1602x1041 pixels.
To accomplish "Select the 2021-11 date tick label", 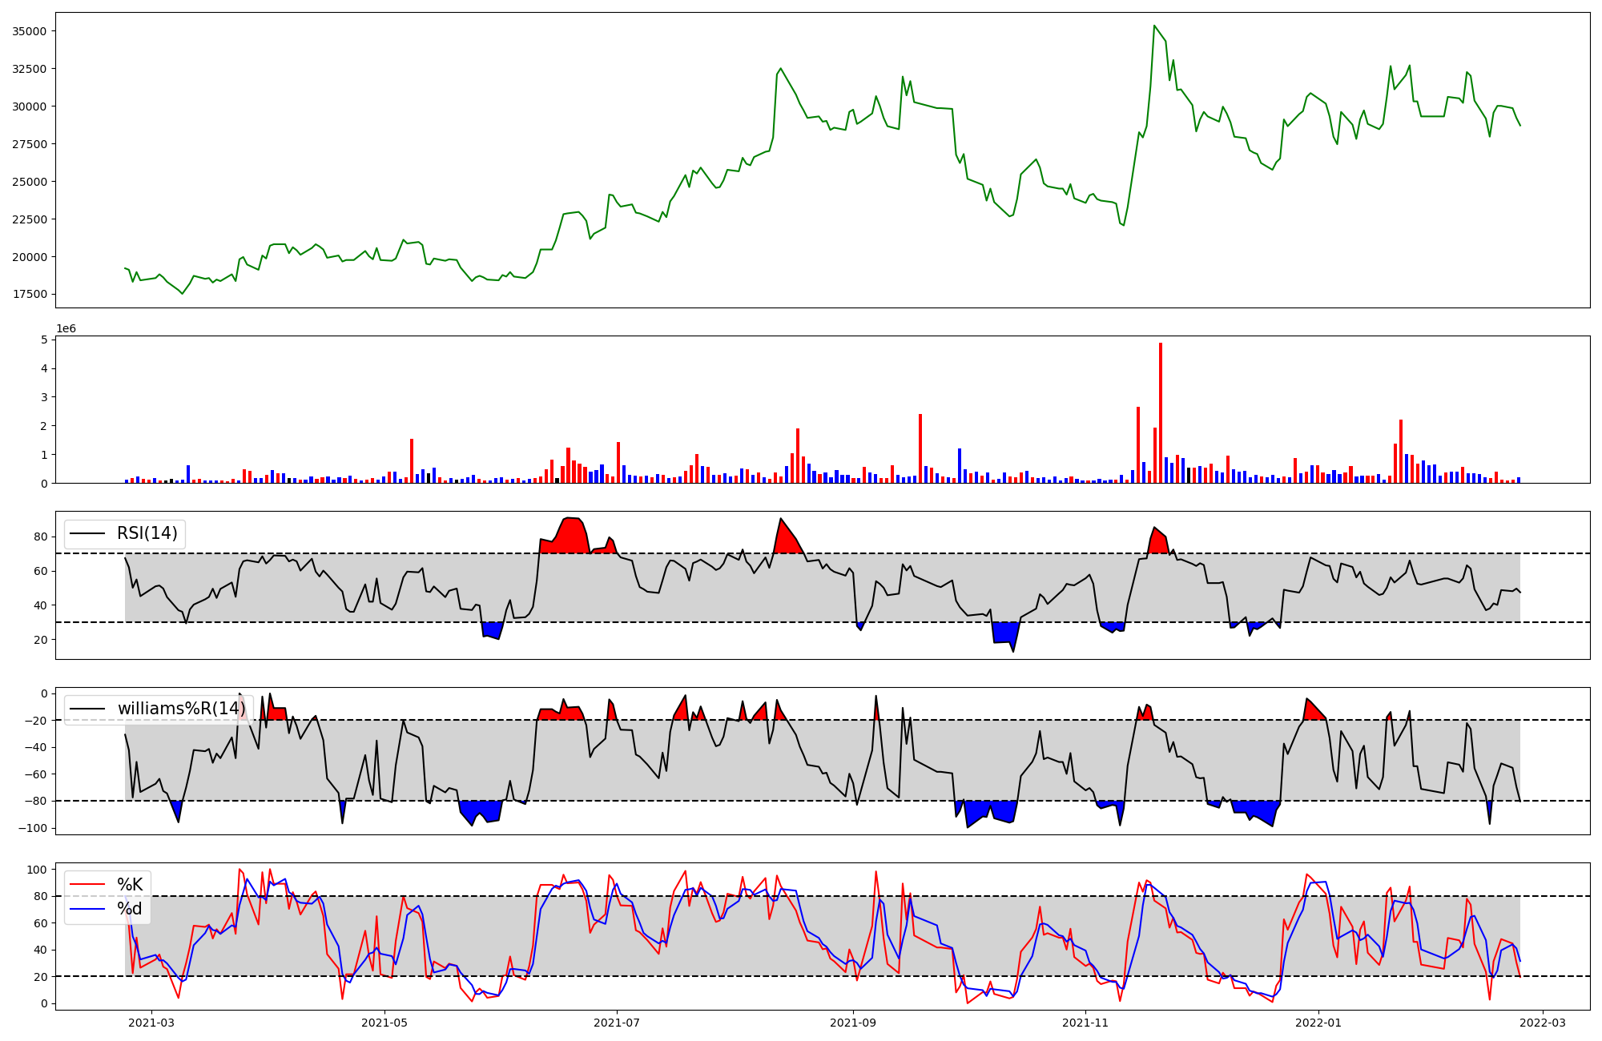I will 1085,1023.
